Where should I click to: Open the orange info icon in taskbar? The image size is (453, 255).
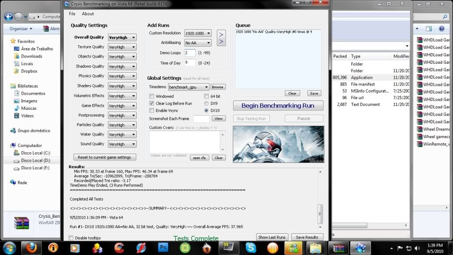pyautogui.click(x=53, y=248)
